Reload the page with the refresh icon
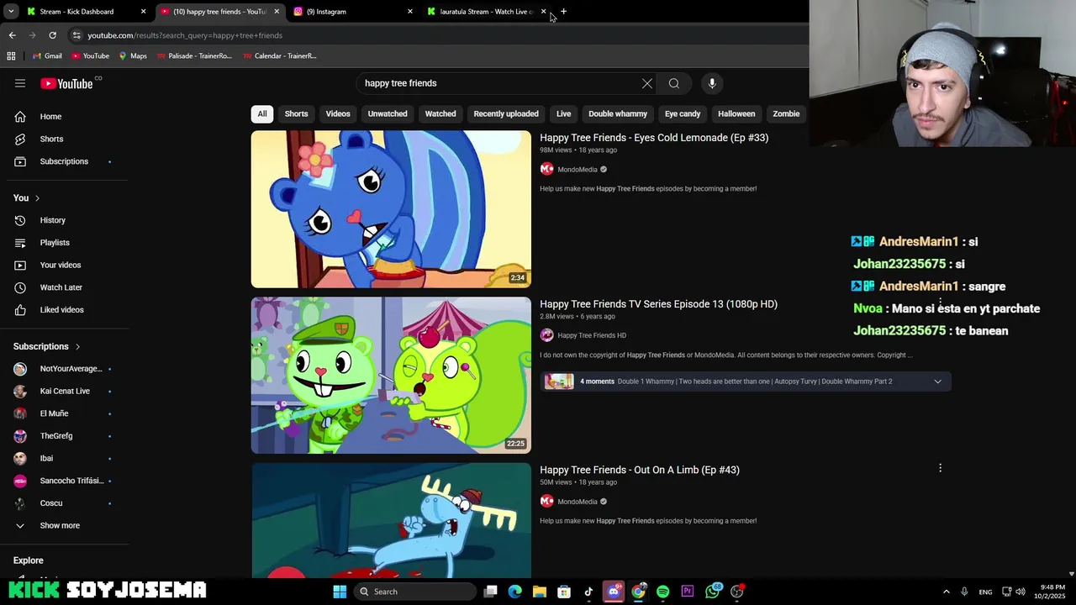Image resolution: width=1076 pixels, height=605 pixels. (x=52, y=35)
